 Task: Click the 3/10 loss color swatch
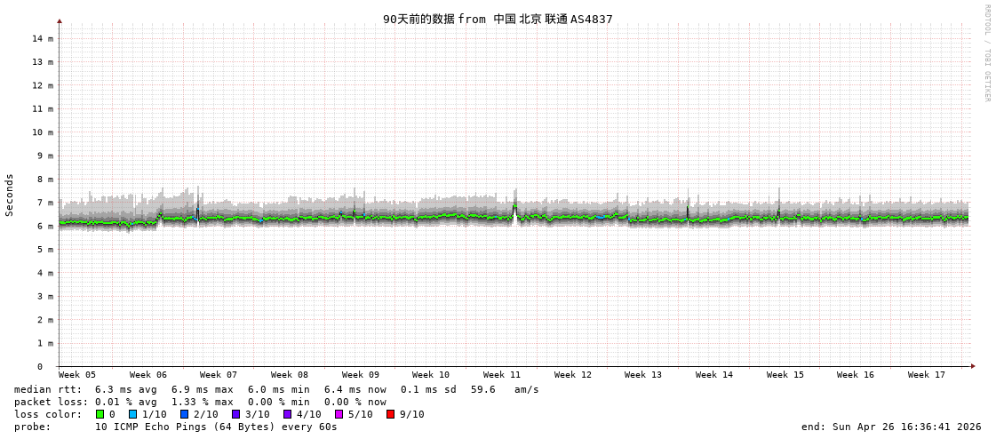click(x=235, y=414)
